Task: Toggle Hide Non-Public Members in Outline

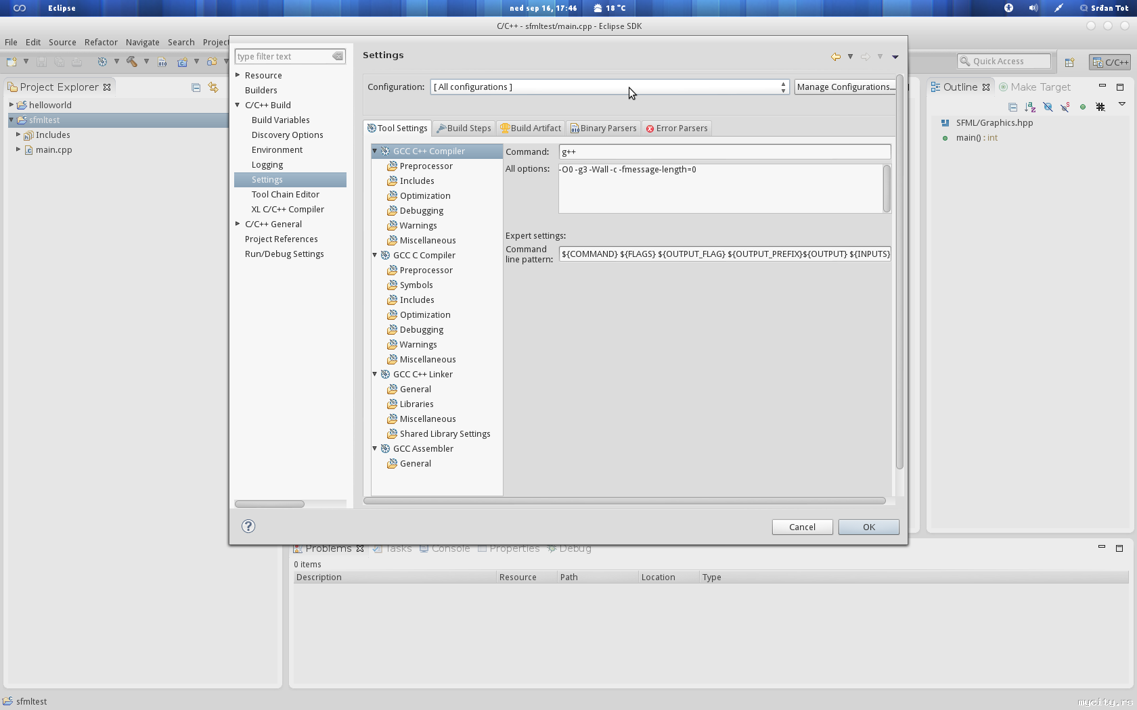Action: coord(1083,107)
